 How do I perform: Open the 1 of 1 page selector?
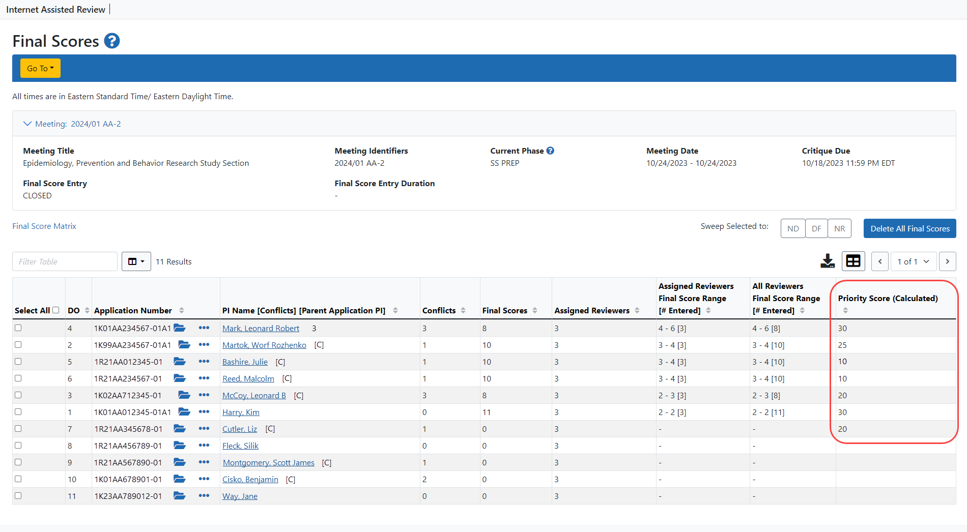[x=913, y=261]
